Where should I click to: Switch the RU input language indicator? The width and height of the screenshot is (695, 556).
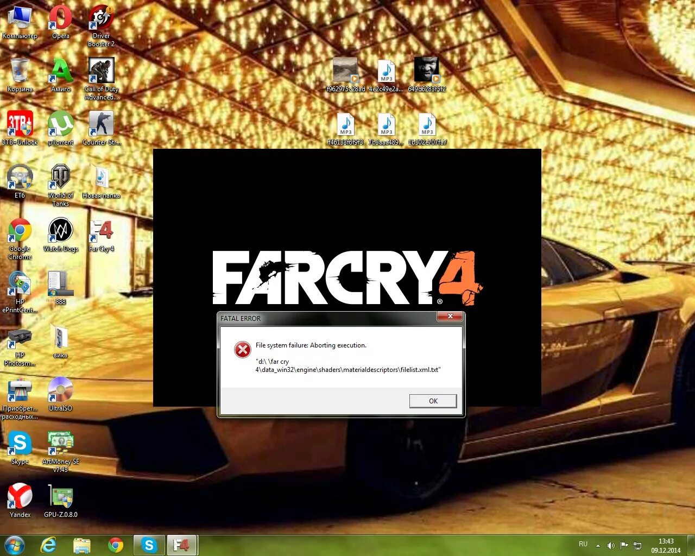coord(583,544)
